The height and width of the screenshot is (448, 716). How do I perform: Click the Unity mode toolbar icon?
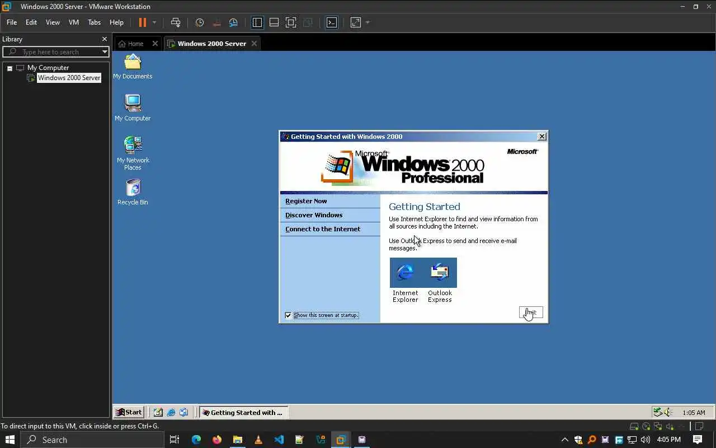(308, 22)
